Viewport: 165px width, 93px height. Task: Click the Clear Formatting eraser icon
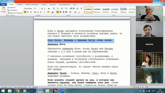(x=54, y=9)
